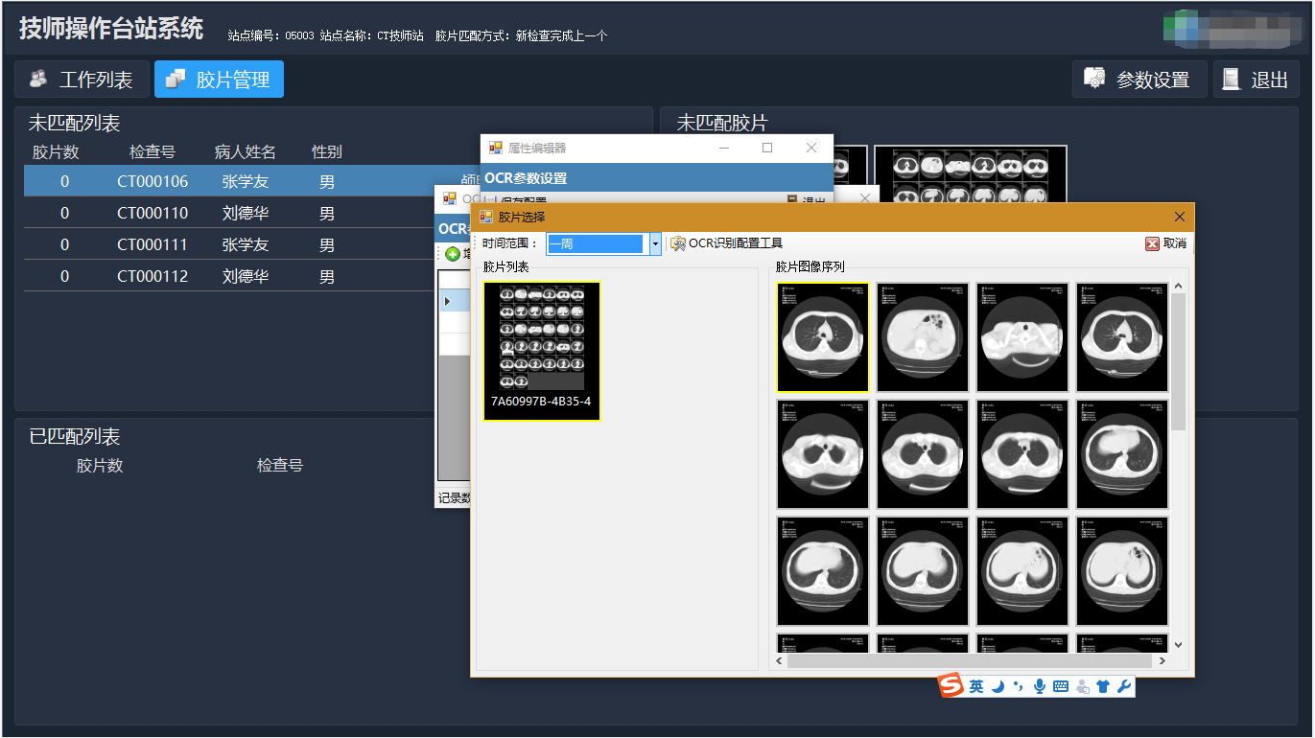Click the 一周 time range field

(x=597, y=244)
